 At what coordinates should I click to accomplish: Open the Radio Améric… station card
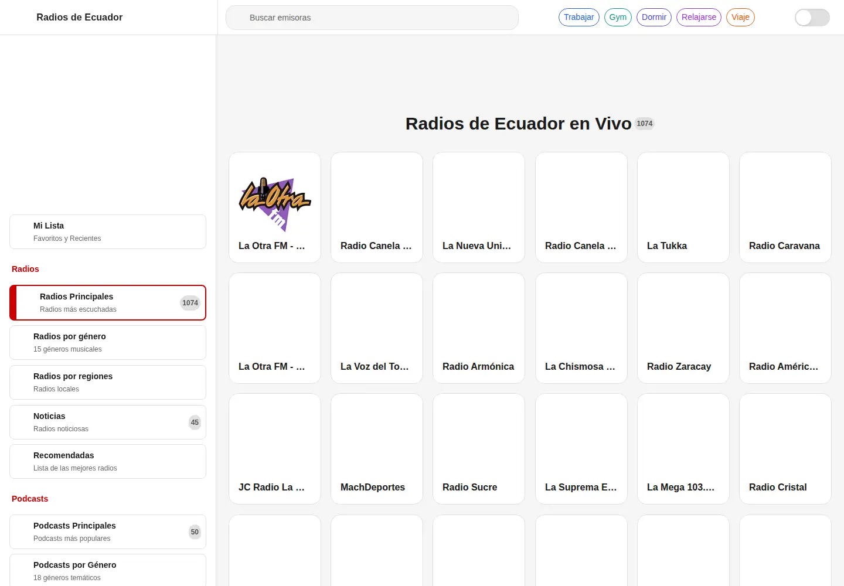click(x=785, y=328)
